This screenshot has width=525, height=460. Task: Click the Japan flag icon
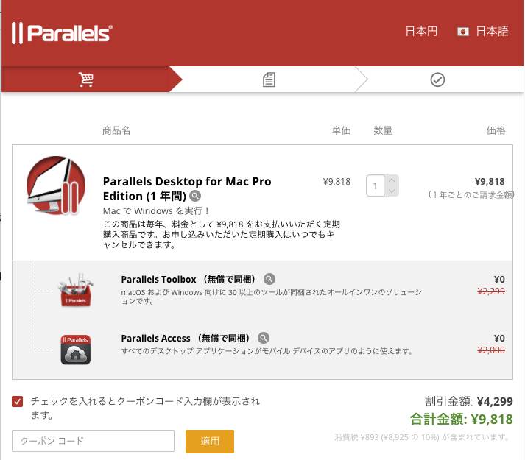tap(463, 32)
